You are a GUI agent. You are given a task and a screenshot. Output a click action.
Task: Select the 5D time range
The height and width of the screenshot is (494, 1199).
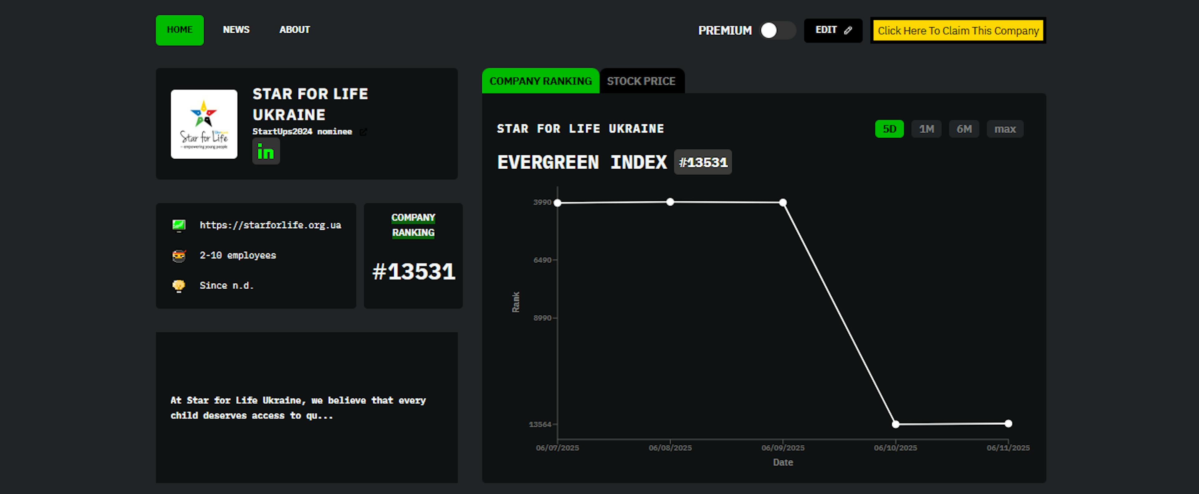[889, 129]
